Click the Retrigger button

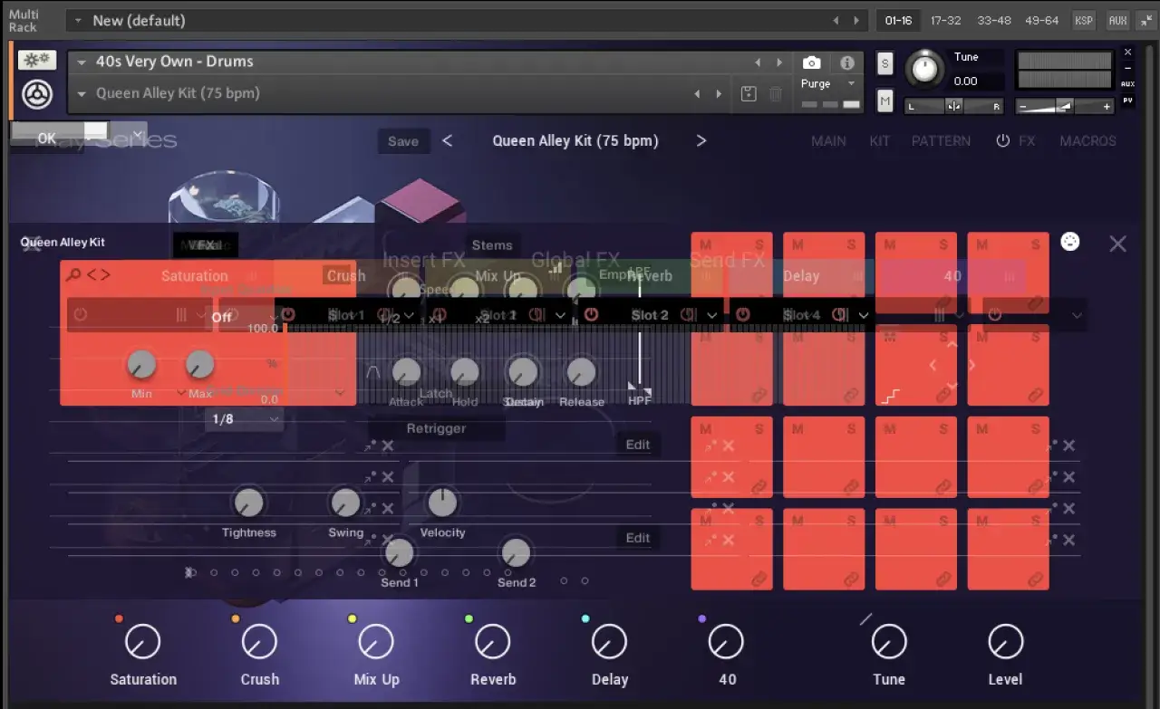(436, 428)
